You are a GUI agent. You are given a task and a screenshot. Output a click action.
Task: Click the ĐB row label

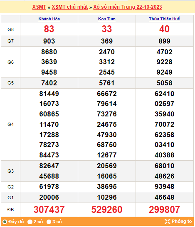tap(11, 210)
